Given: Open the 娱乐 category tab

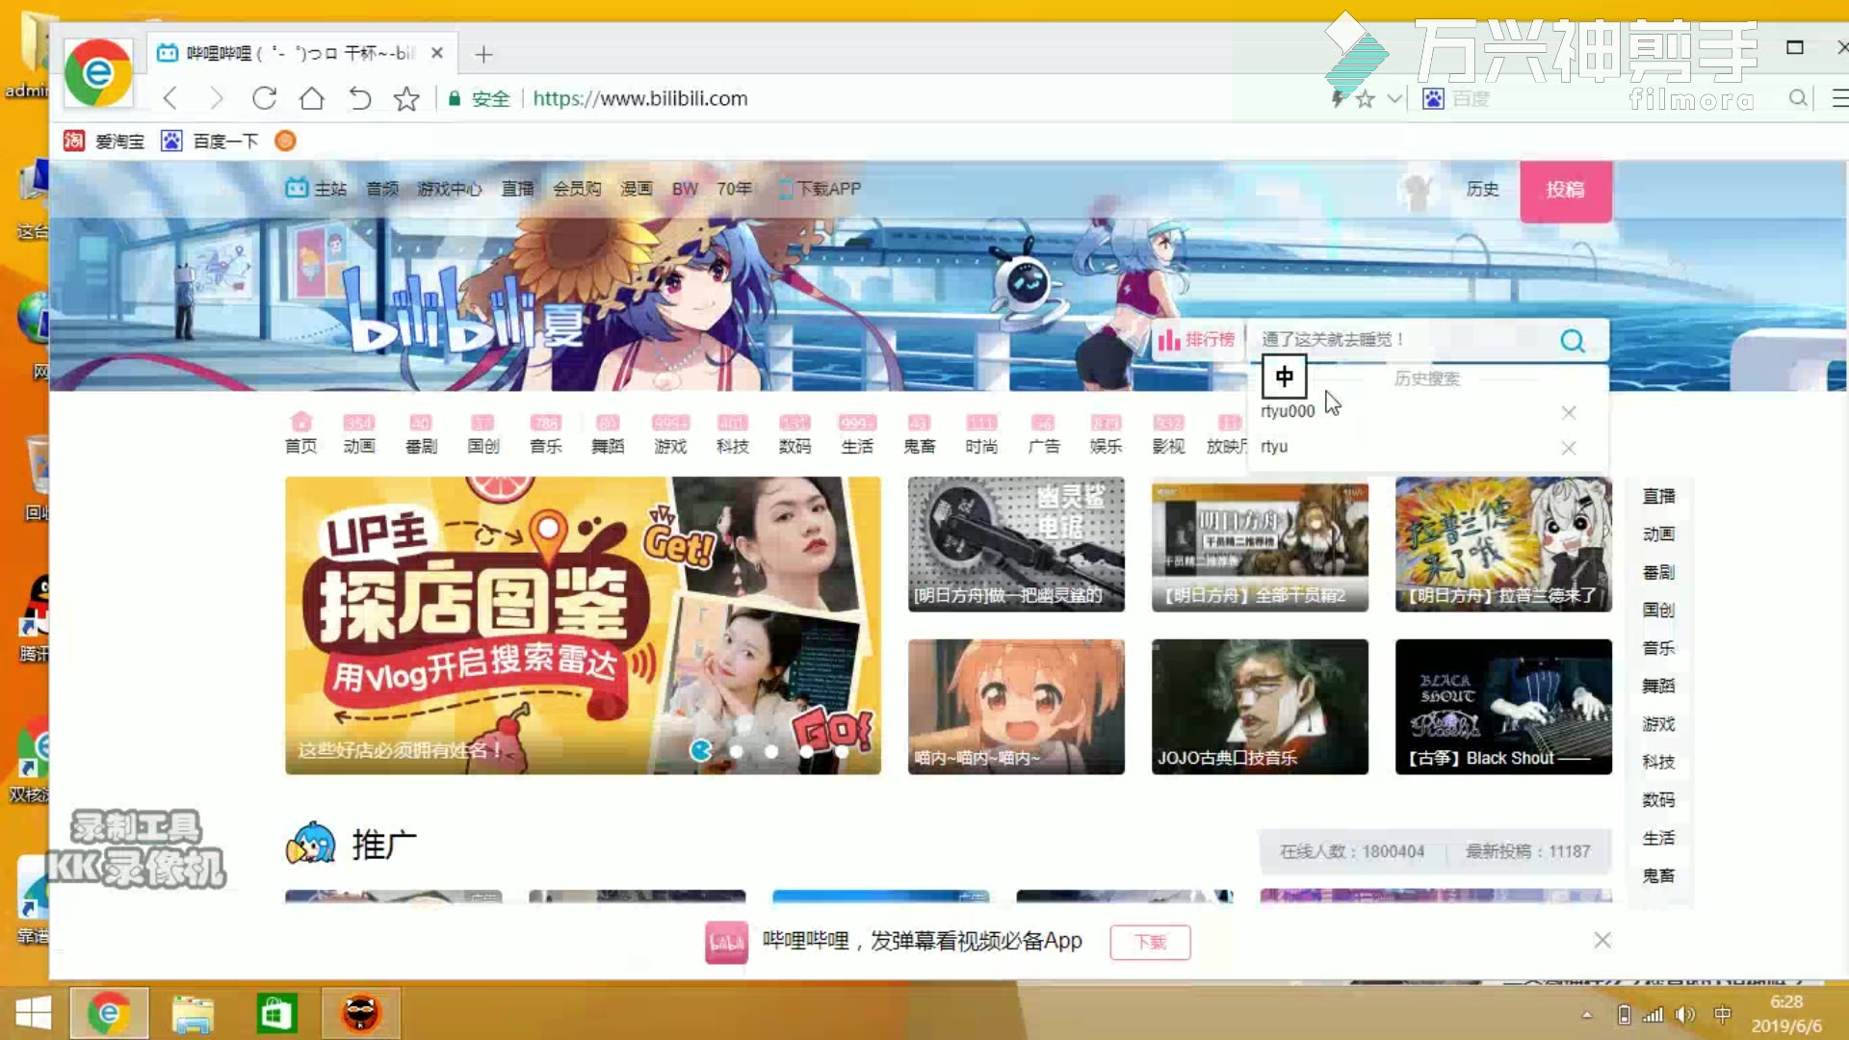Looking at the screenshot, I should 1106,433.
